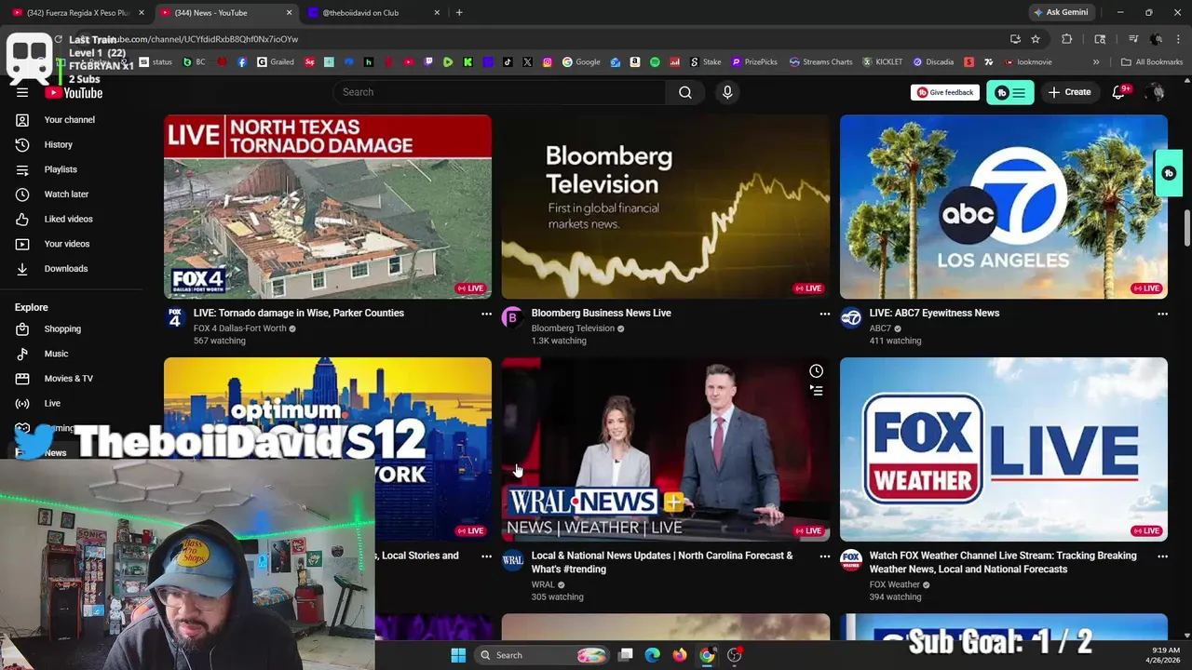Open more options for Bloomberg Business News Live
Image resolution: width=1192 pixels, height=670 pixels.
824,314
